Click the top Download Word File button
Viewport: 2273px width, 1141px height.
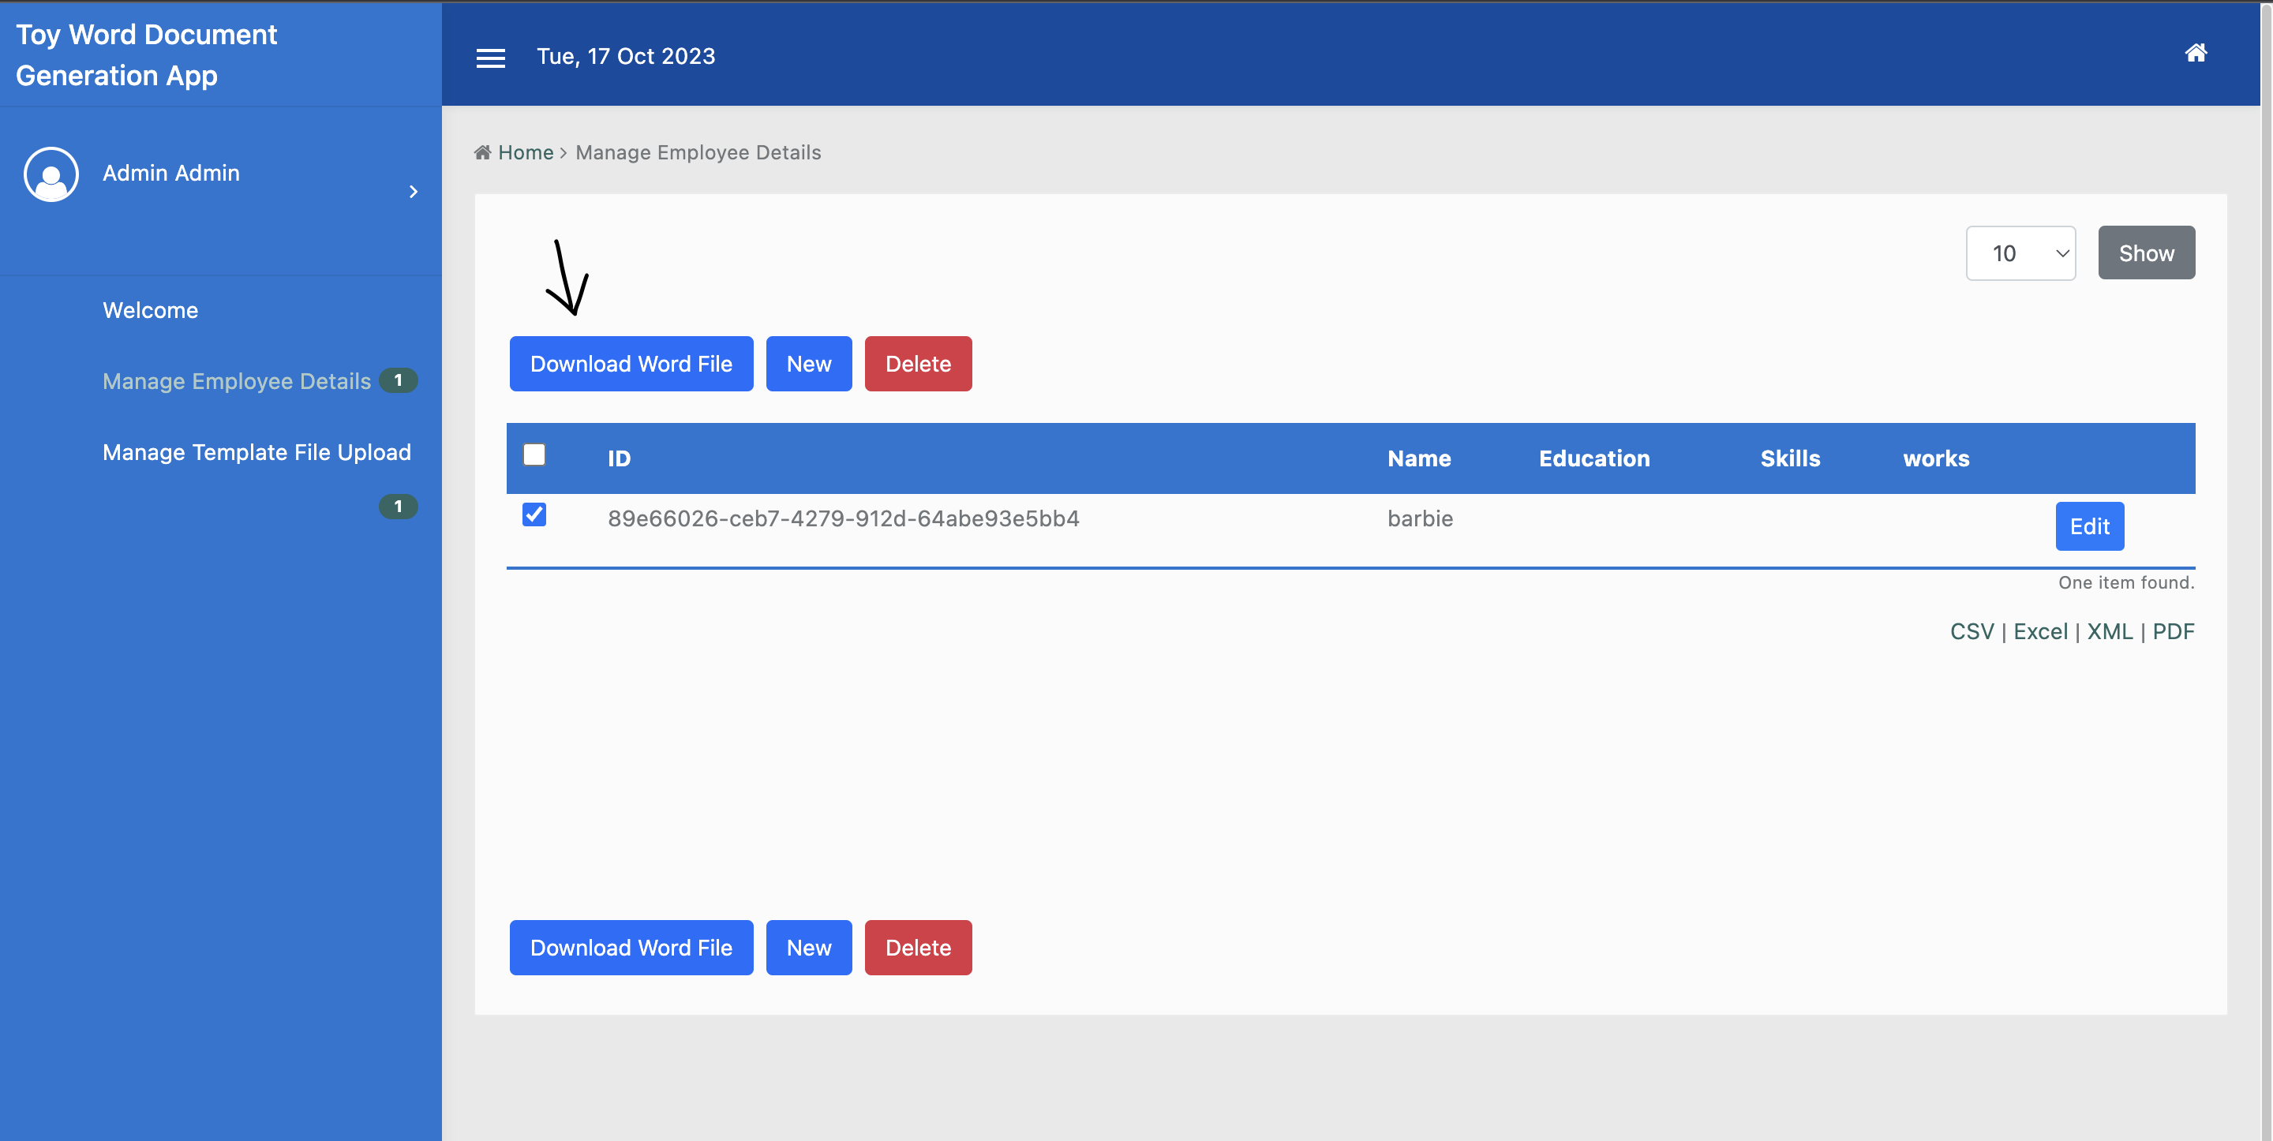coord(631,364)
